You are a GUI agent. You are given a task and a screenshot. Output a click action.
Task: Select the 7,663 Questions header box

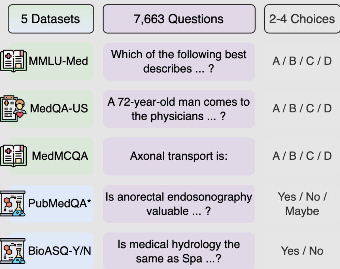(179, 19)
